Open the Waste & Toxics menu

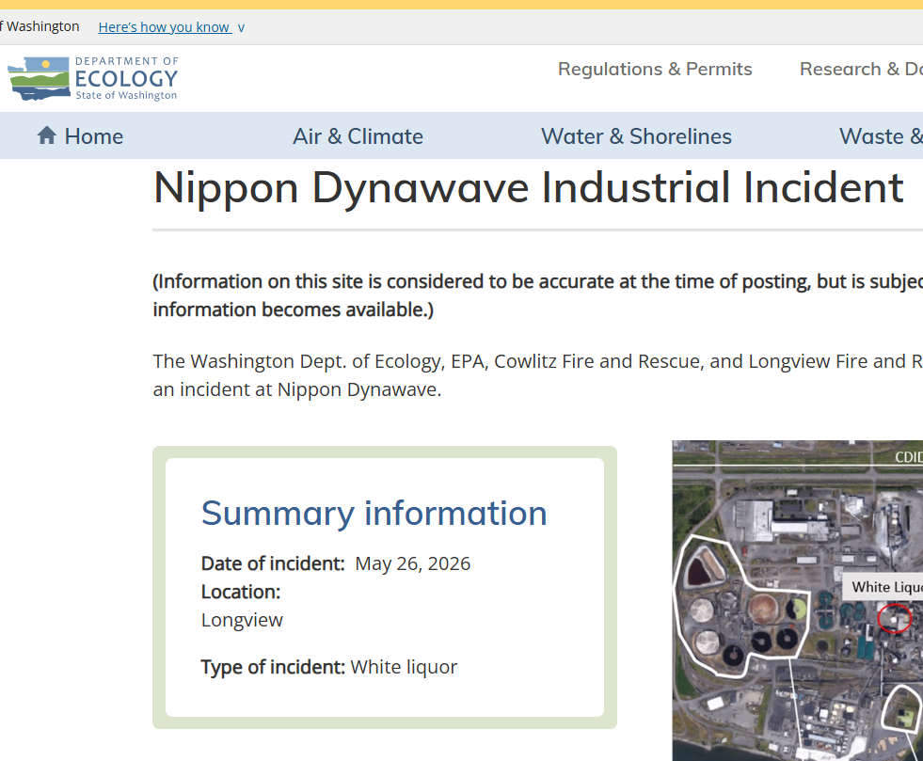(x=881, y=136)
